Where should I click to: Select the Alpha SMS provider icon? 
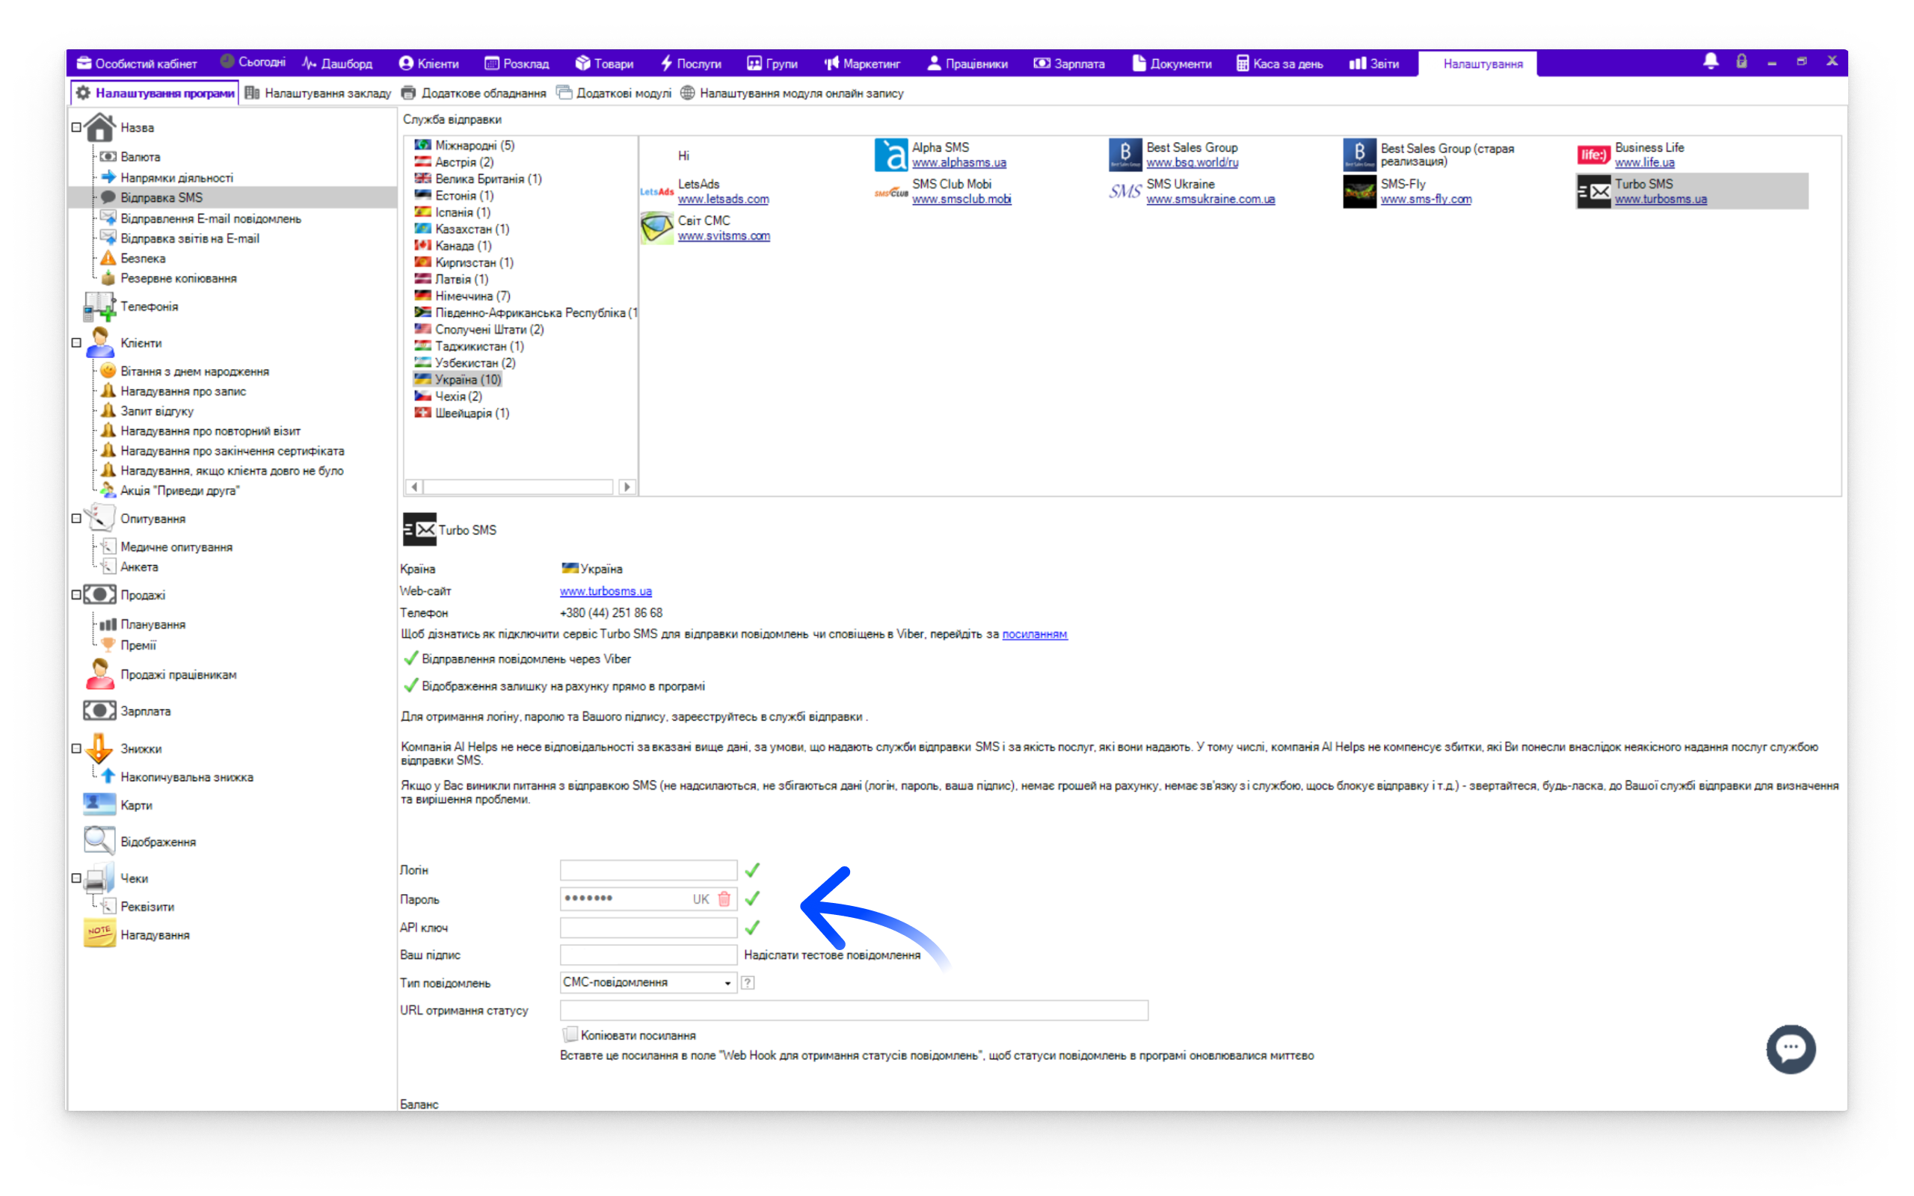(x=890, y=154)
